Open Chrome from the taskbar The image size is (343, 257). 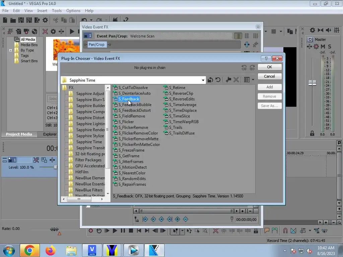30,250
